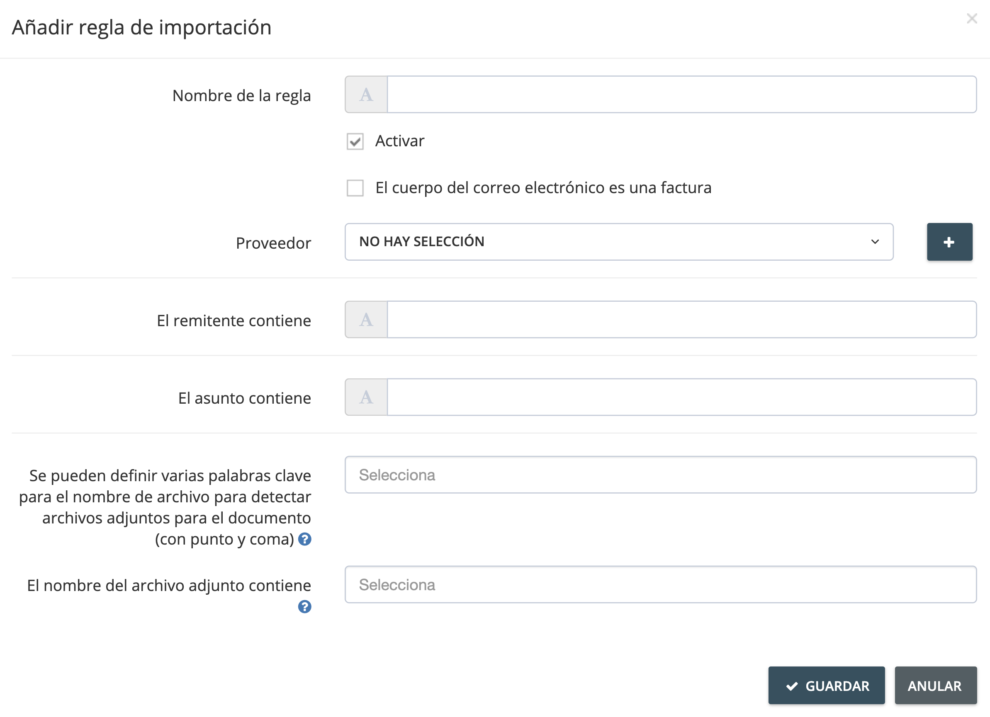Click the help icon below El nombre del archivo adjunto contiene
Screen dimensions: 990x717
point(305,607)
